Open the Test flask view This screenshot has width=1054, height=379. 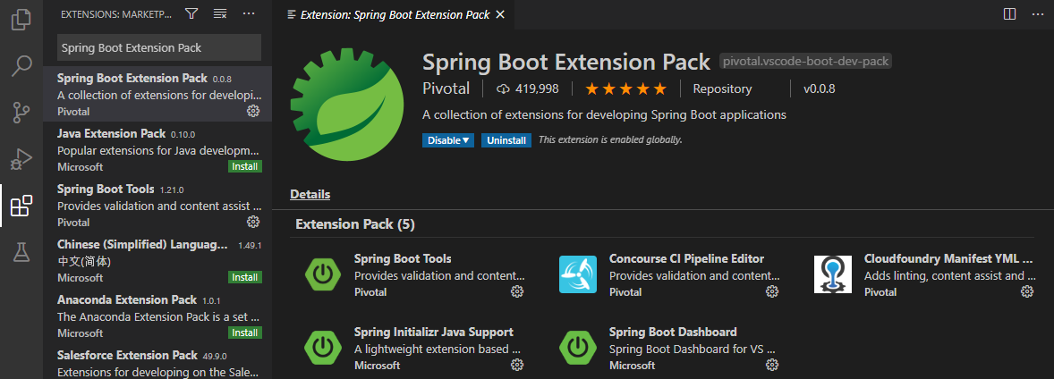coord(21,252)
